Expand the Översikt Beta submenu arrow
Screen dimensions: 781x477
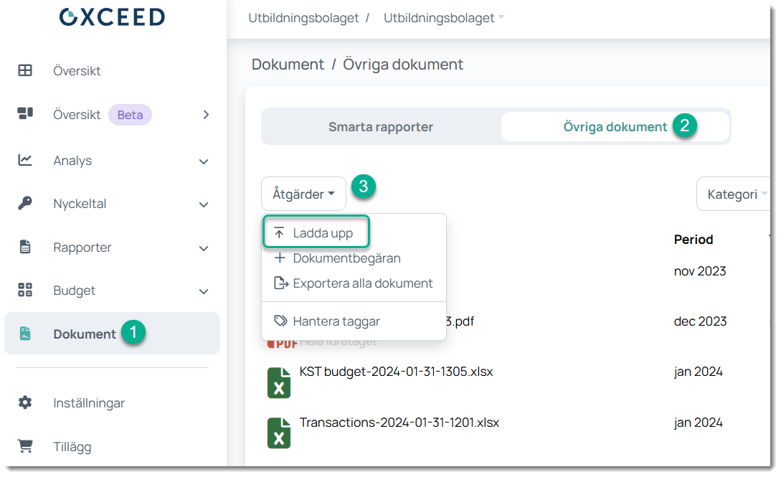206,115
